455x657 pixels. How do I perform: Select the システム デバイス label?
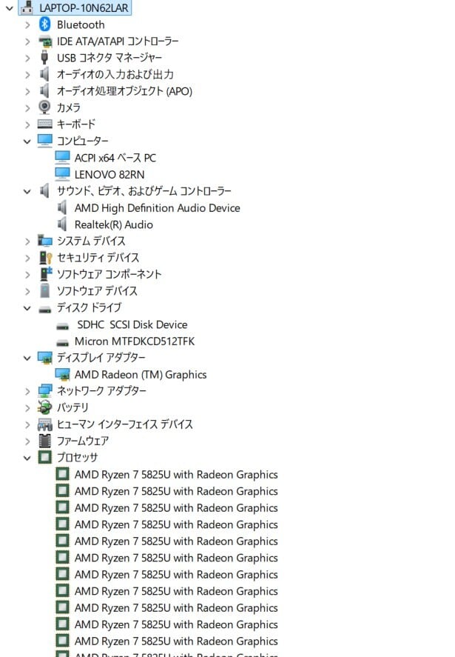[91, 241]
